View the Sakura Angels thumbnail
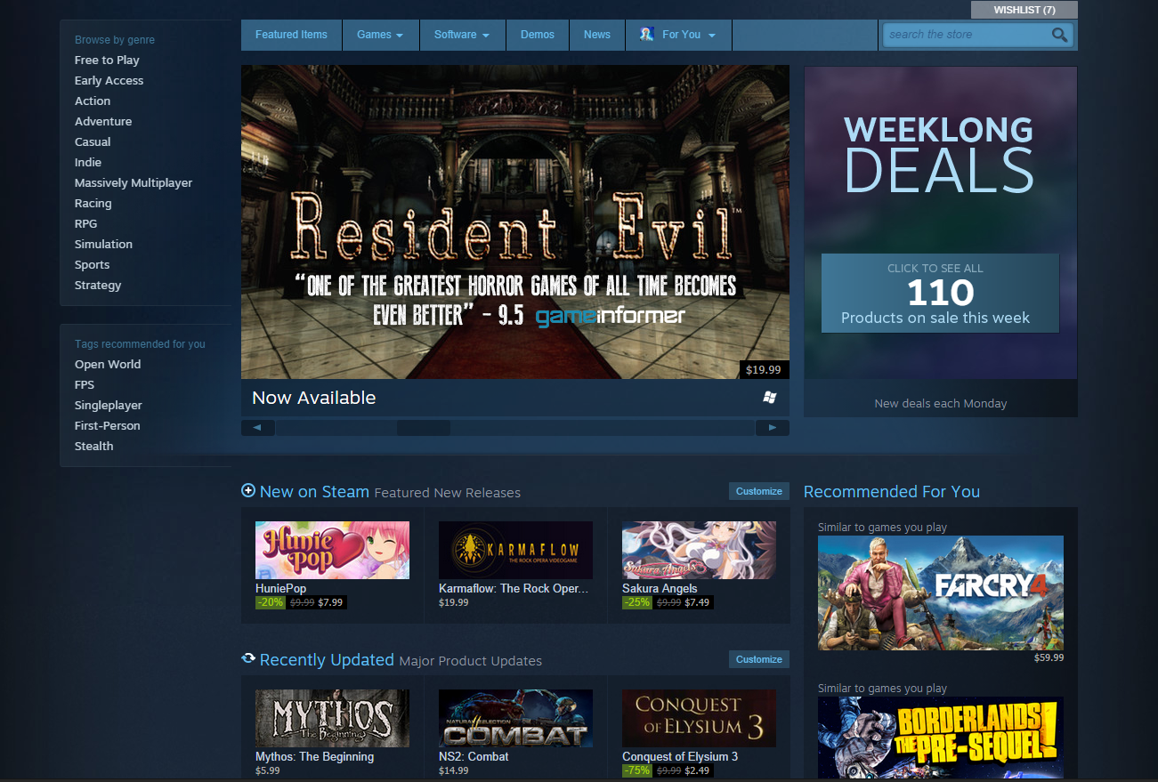Image resolution: width=1158 pixels, height=782 pixels. (699, 550)
